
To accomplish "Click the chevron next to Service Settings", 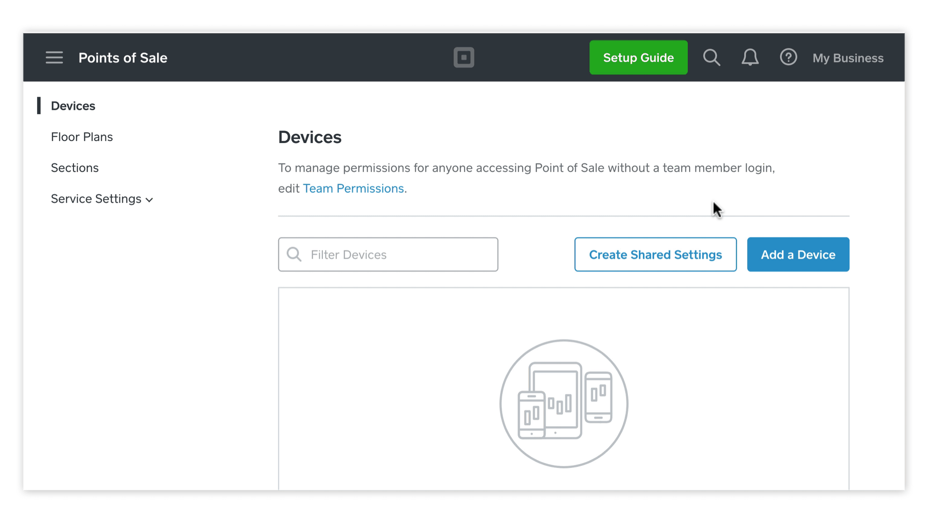I will (x=149, y=200).
